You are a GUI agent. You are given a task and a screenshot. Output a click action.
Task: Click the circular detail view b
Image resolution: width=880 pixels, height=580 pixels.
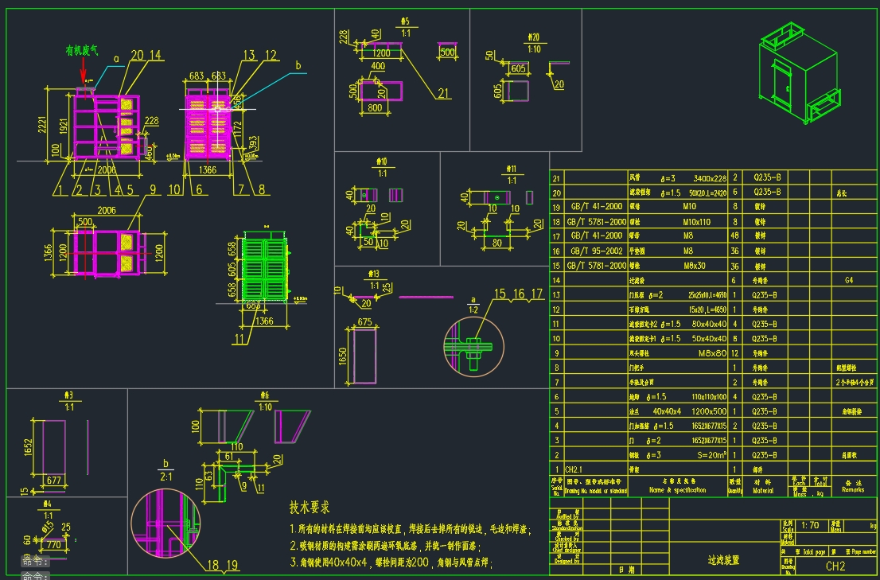[165, 523]
